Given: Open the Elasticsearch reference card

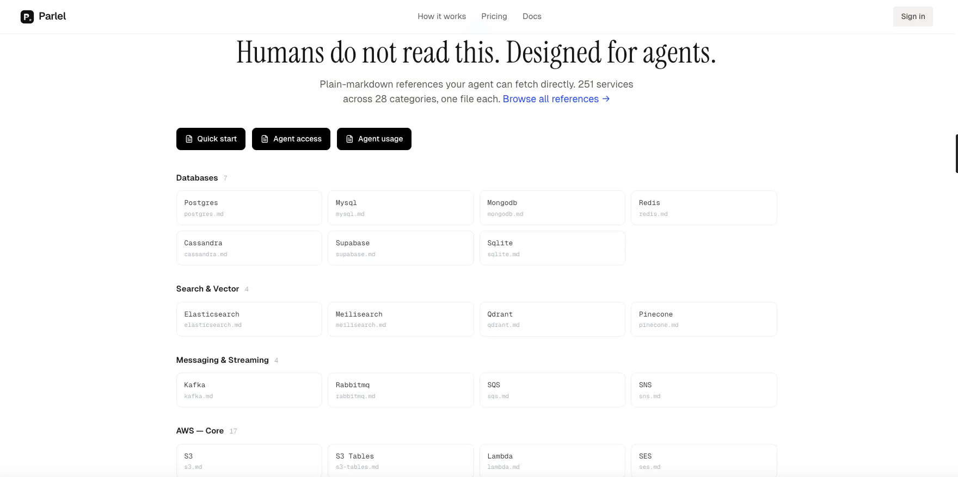Looking at the screenshot, I should pos(249,319).
